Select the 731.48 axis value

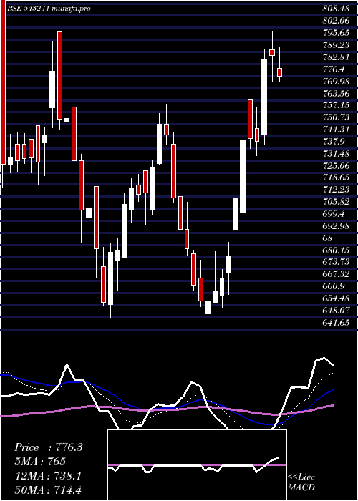(336, 153)
